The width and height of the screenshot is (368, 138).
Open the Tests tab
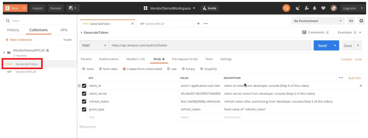coord(209,59)
